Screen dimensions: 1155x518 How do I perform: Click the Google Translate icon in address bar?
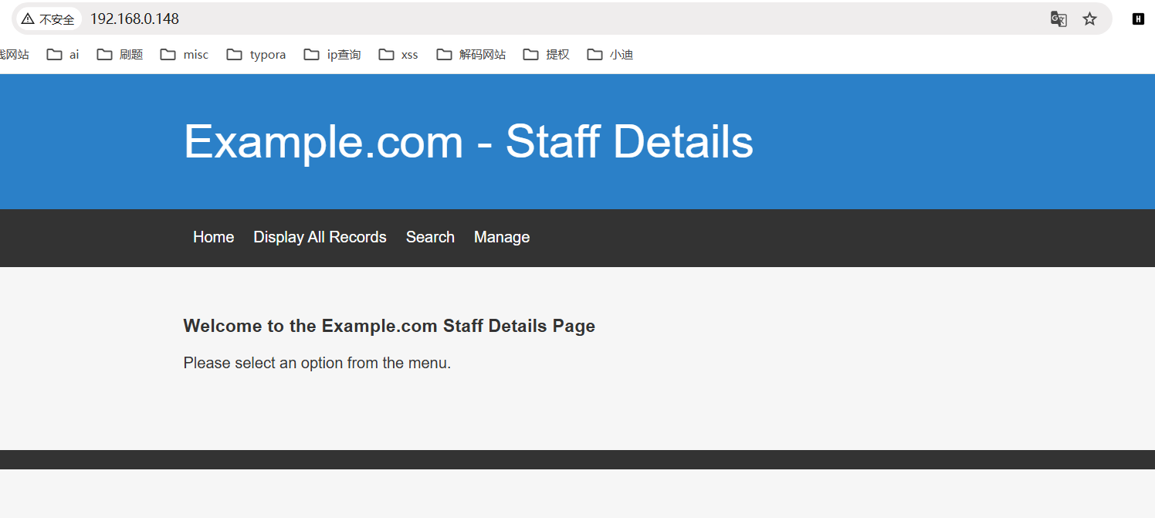pyautogui.click(x=1058, y=19)
